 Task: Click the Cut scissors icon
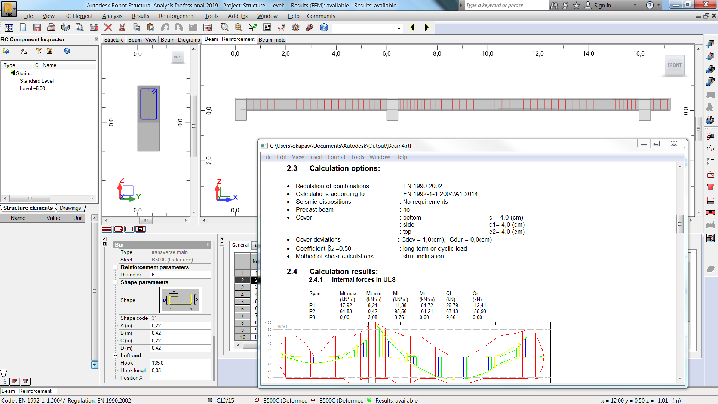click(x=122, y=27)
